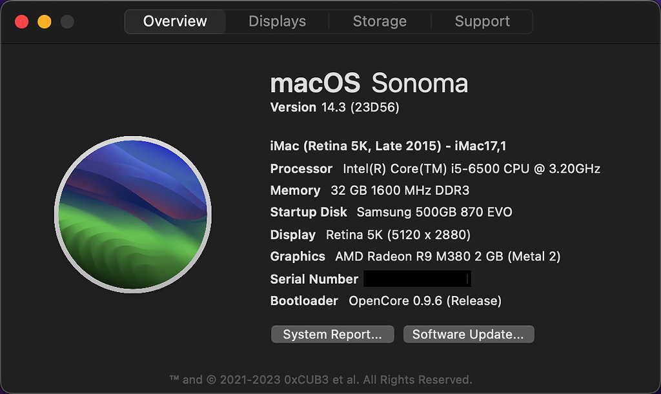This screenshot has height=394, width=661.
Task: Click the redacted serial number field
Action: (x=417, y=279)
